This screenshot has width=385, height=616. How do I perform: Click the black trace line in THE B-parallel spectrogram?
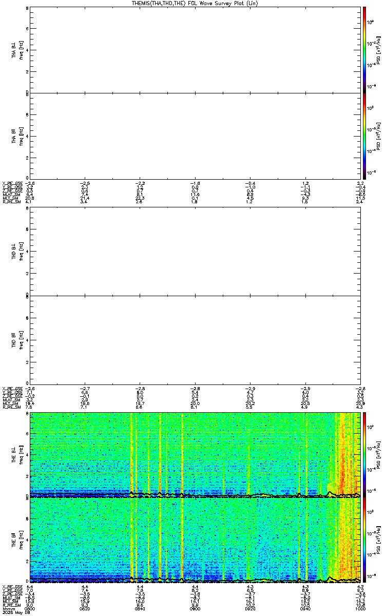pyautogui.click(x=195, y=580)
